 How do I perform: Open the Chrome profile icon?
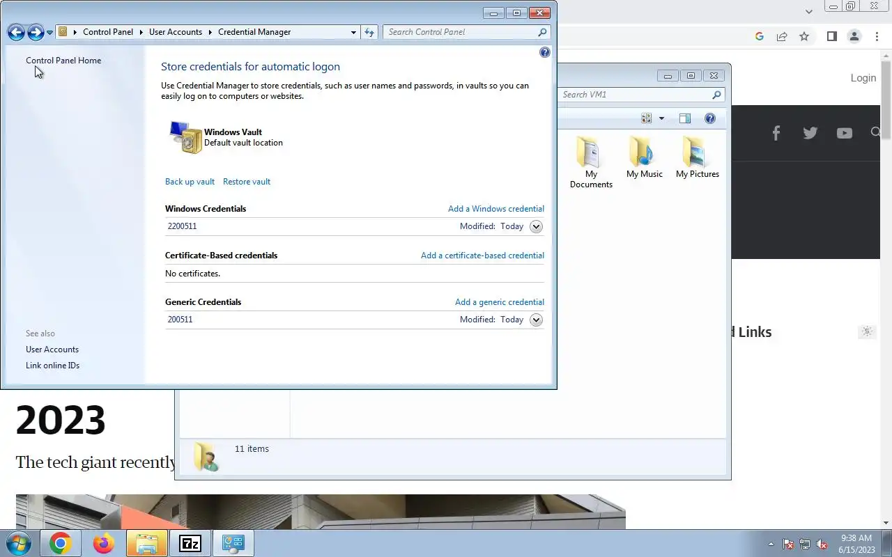[854, 36]
